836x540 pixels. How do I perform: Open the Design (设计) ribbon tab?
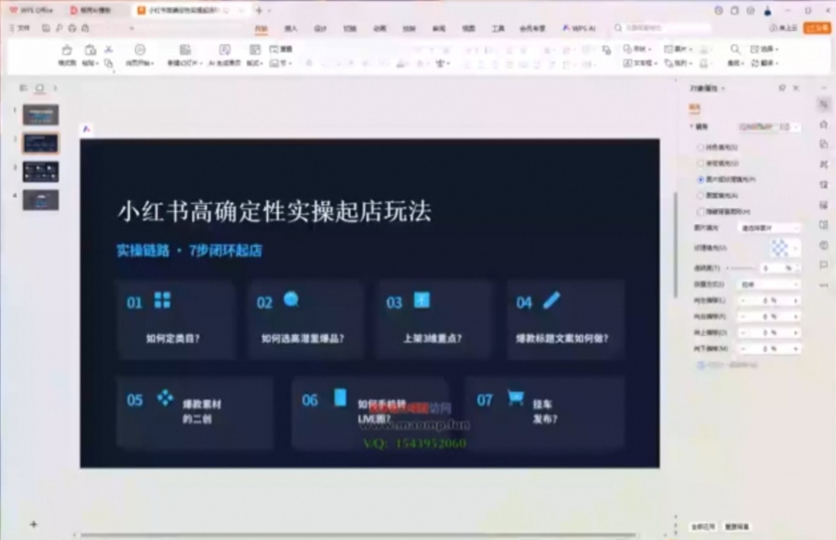[x=320, y=29]
